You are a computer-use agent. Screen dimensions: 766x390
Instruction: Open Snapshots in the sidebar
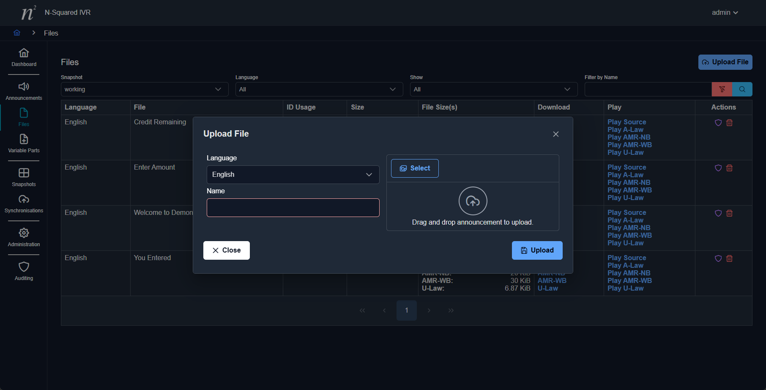click(24, 178)
